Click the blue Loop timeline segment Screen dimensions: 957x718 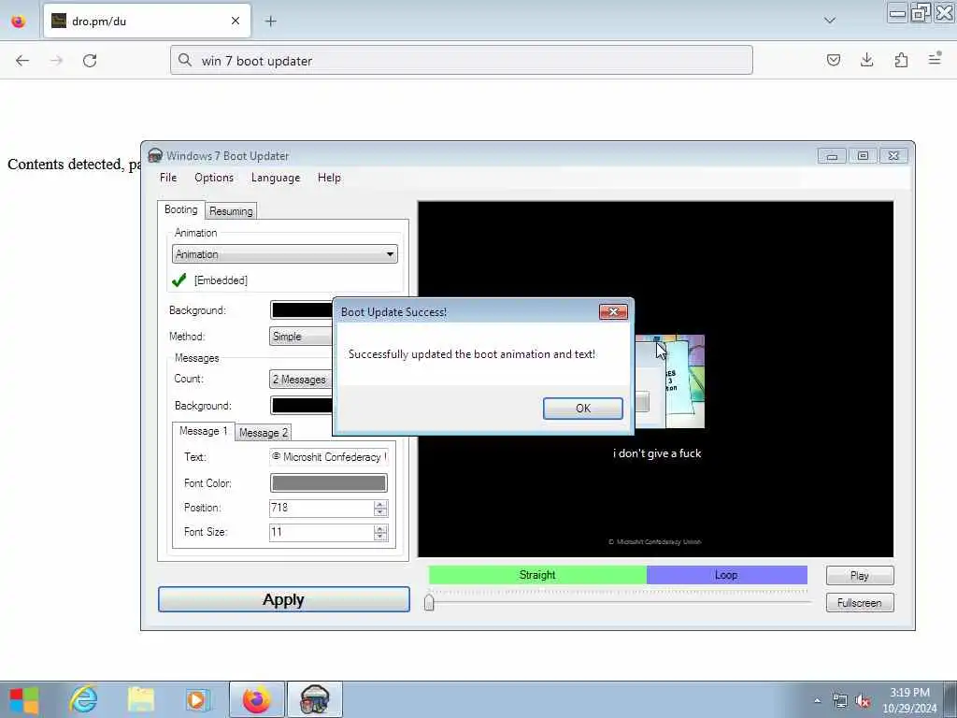[x=727, y=575]
